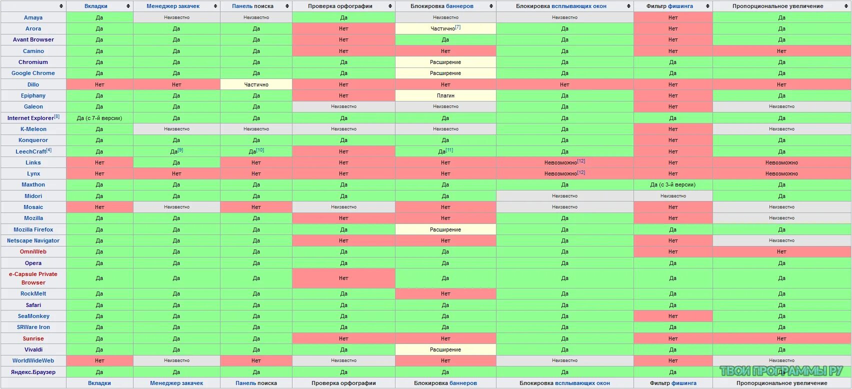Select 'Плагин' cell in Epiphany row
Screen dimensions: 852x389
[x=445, y=95]
